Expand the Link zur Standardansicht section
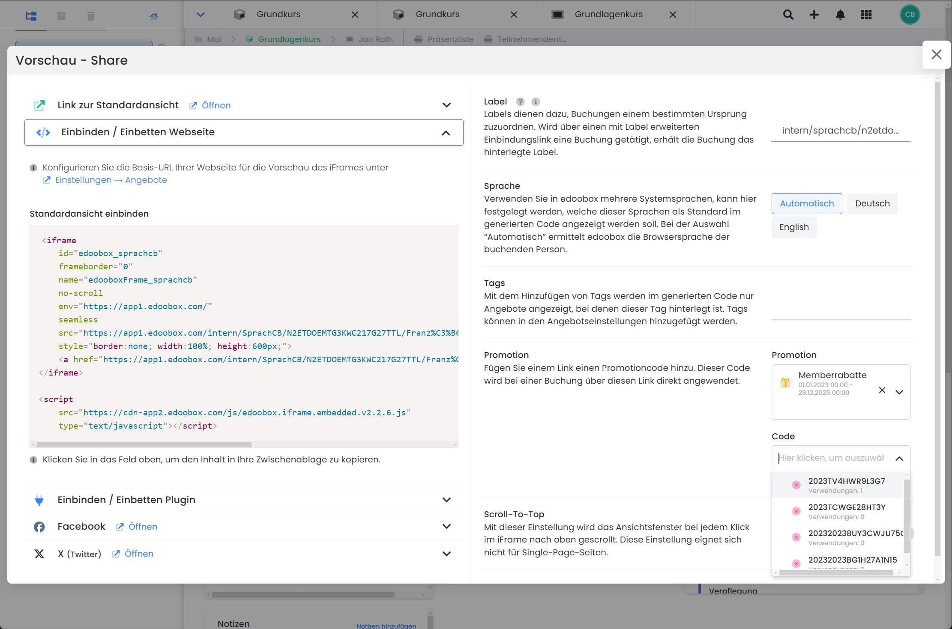 pyautogui.click(x=446, y=105)
